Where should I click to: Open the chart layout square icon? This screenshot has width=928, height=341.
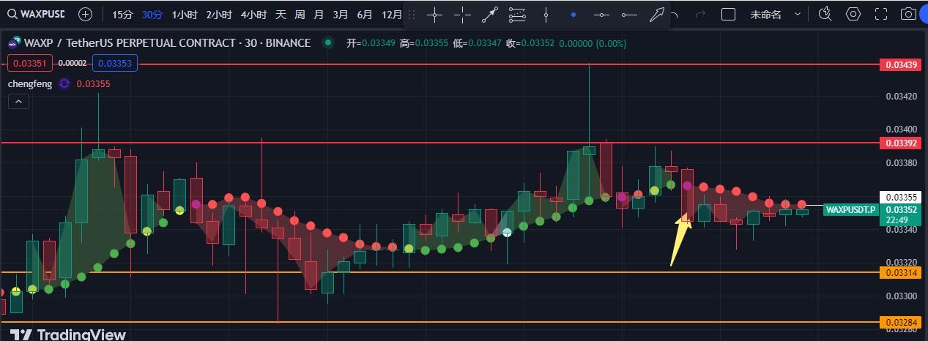(x=728, y=14)
